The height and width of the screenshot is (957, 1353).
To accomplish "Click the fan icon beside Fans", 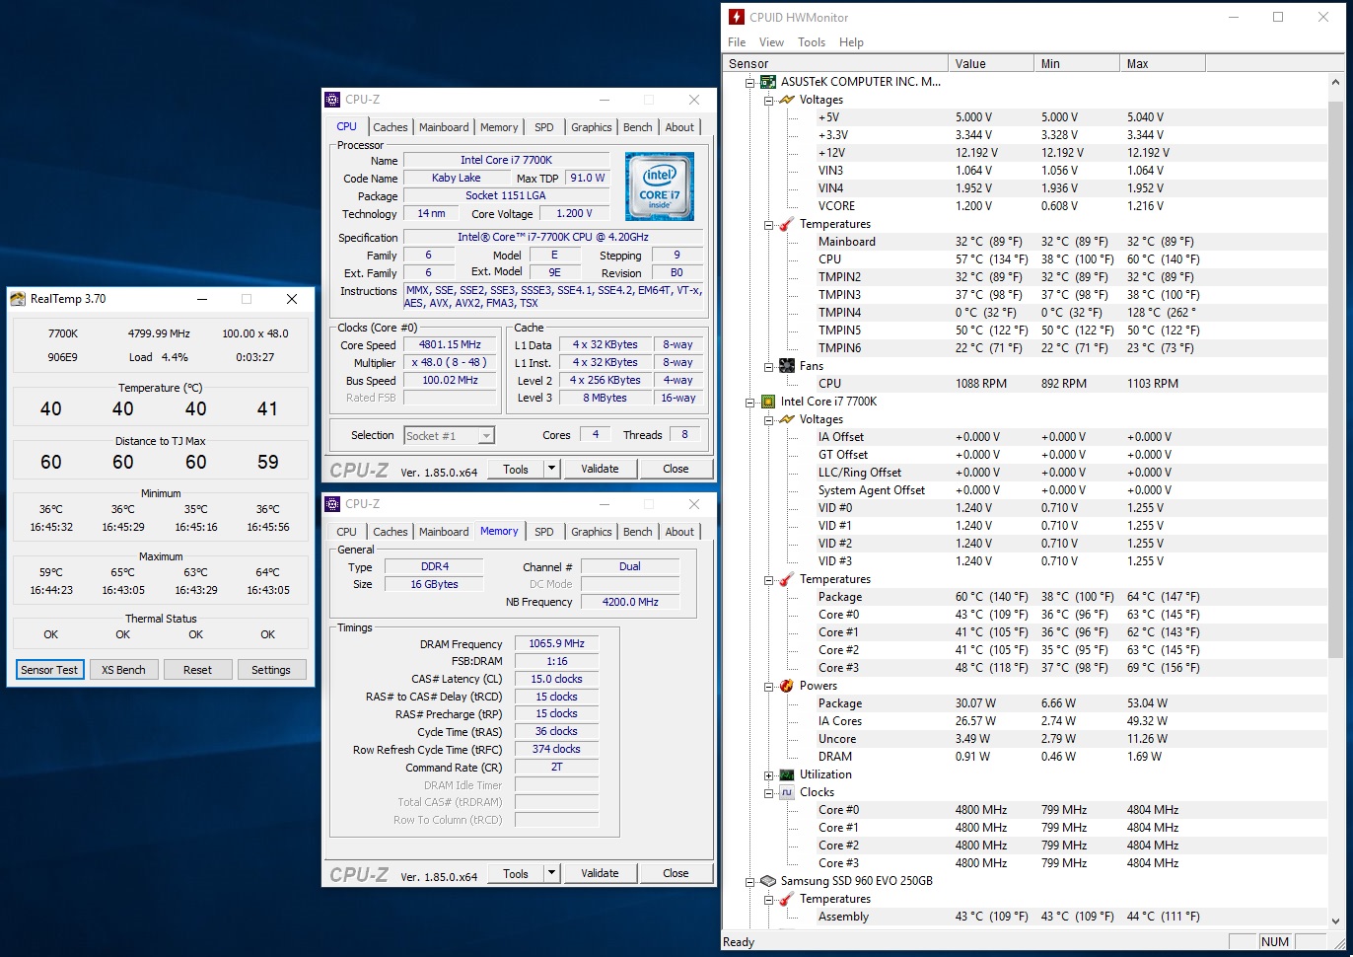I will [786, 366].
